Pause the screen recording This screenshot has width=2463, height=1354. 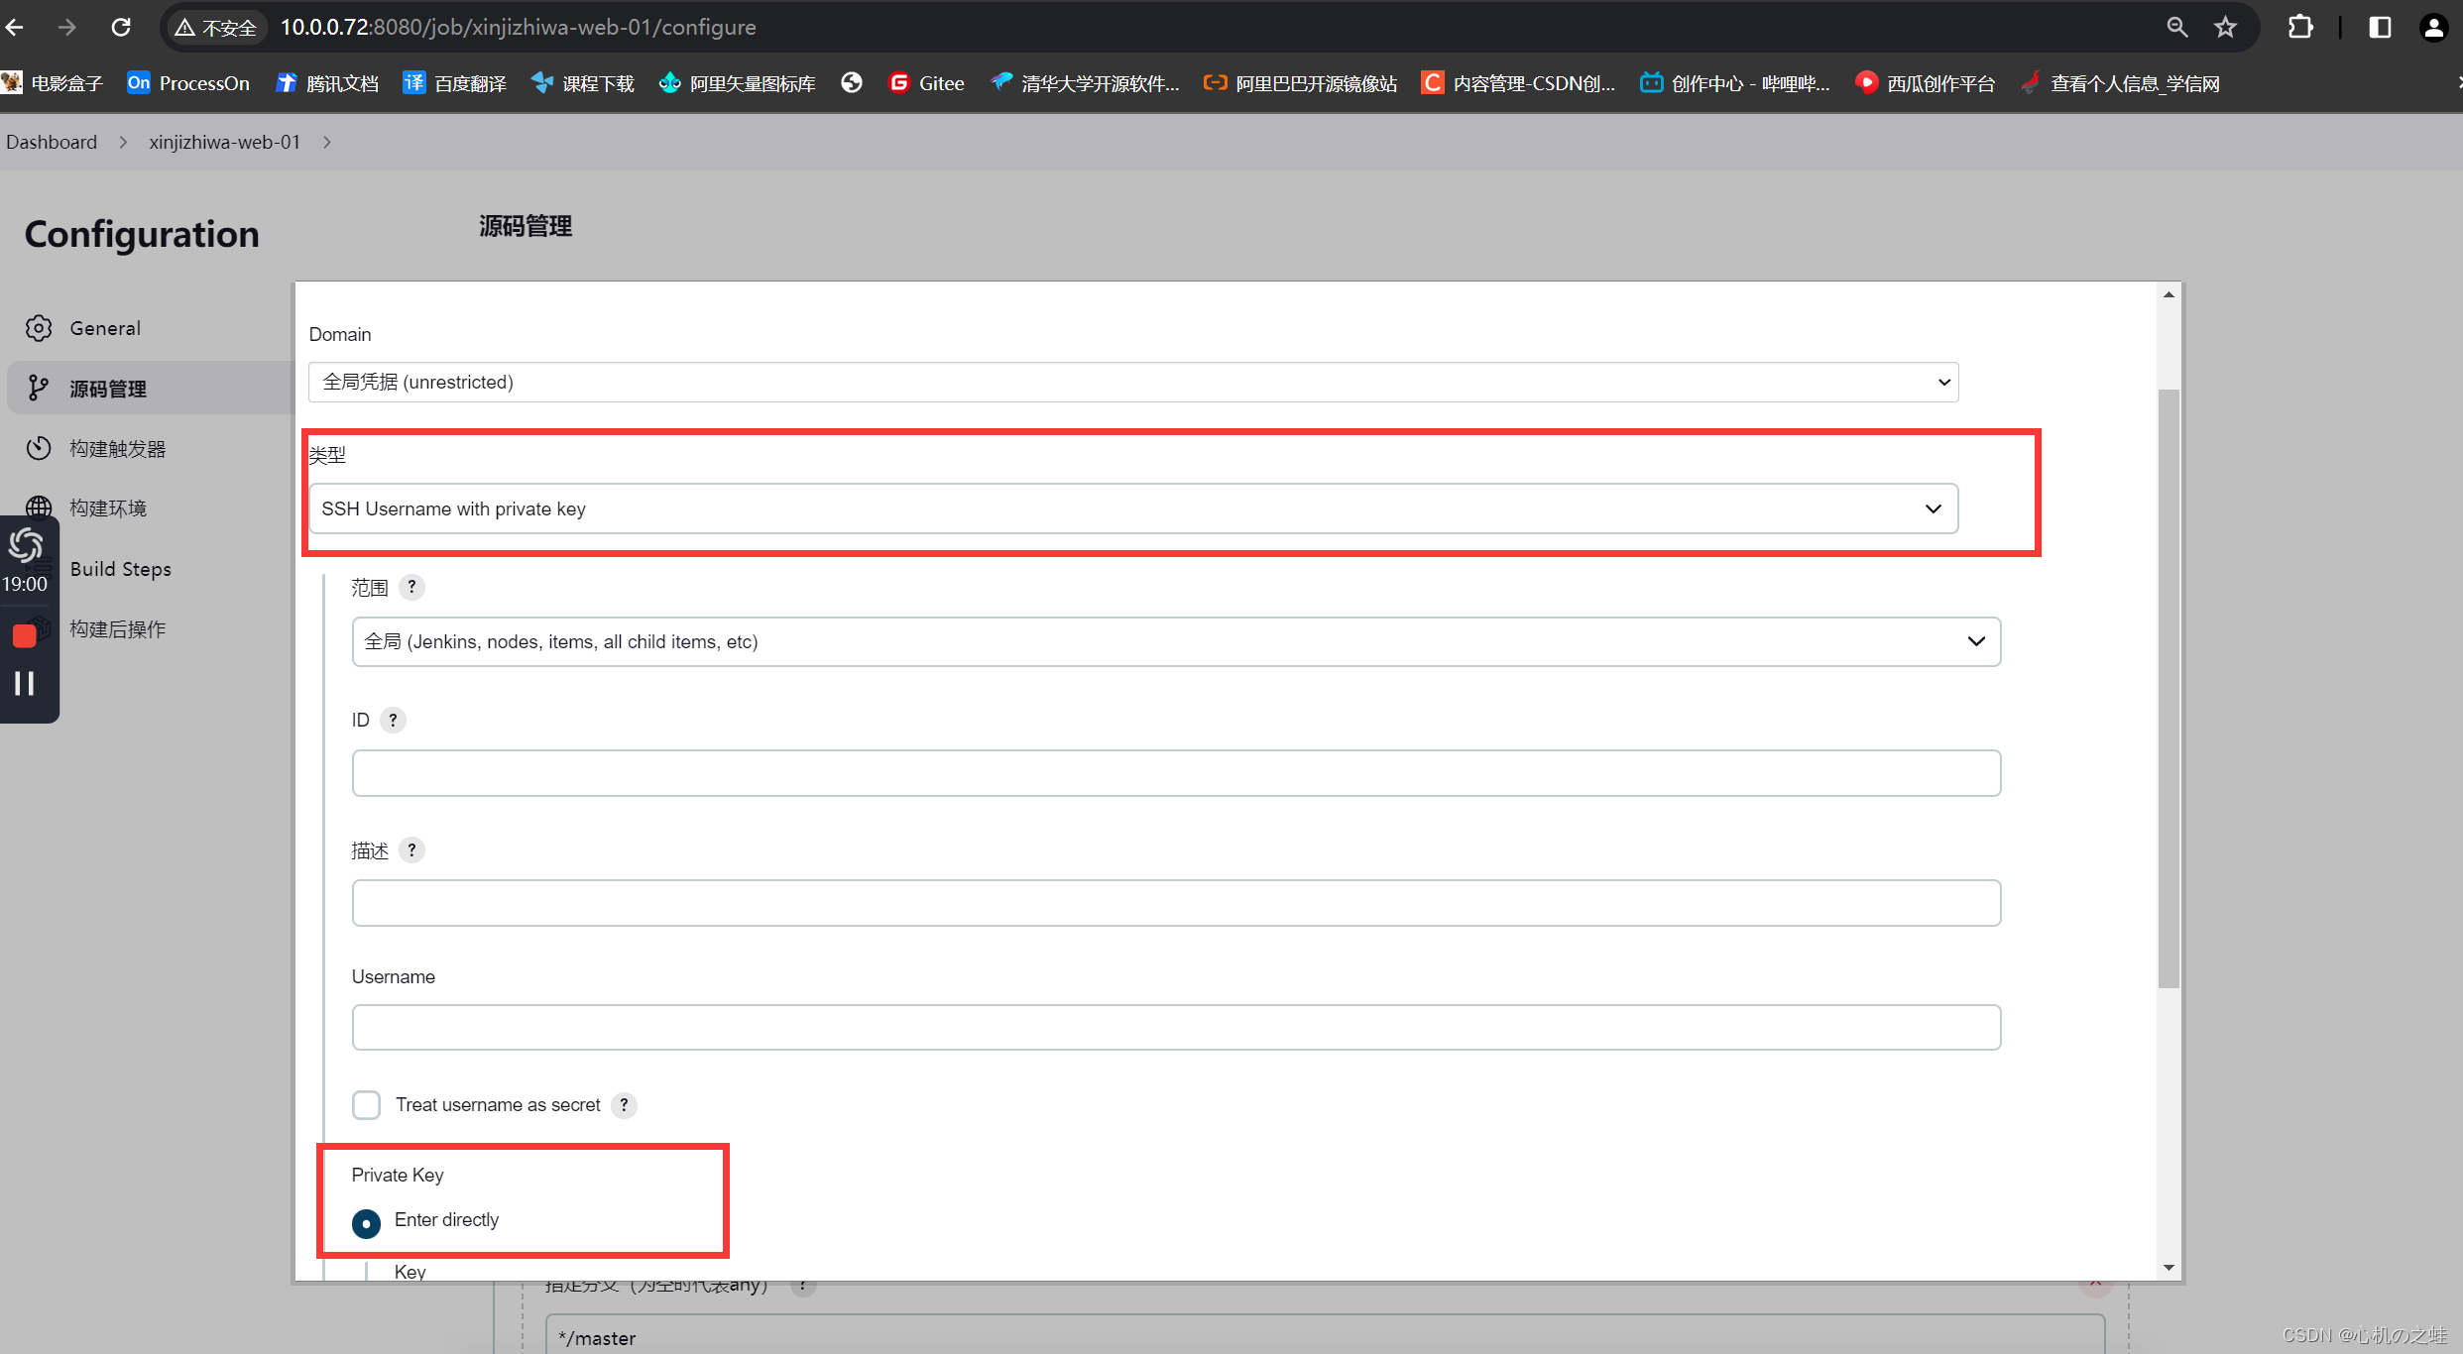point(25,683)
